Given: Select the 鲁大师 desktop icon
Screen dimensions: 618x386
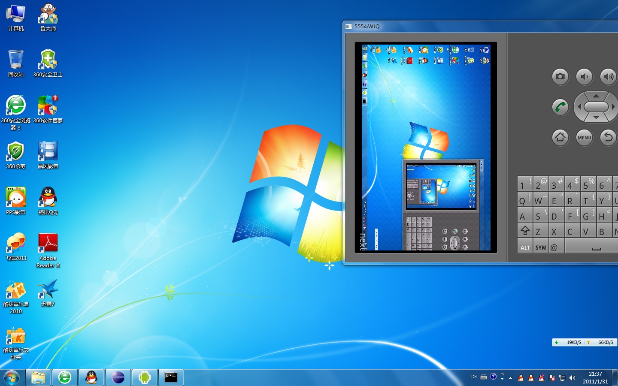Looking at the screenshot, I should tap(48, 18).
